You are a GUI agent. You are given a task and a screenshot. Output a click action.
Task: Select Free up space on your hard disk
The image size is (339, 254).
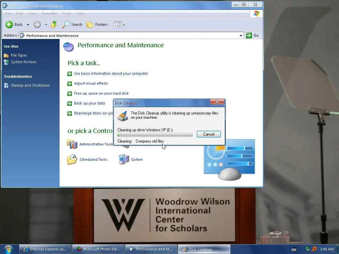[101, 93]
